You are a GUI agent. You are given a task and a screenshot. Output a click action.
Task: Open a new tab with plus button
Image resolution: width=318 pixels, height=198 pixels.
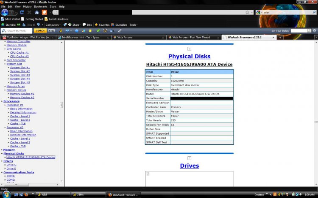tap(280, 37)
